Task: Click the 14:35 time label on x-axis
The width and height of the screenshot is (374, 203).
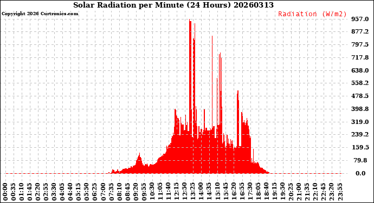Action: click(209, 192)
